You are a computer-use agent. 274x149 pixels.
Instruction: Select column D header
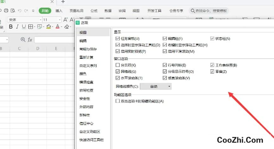(38, 49)
